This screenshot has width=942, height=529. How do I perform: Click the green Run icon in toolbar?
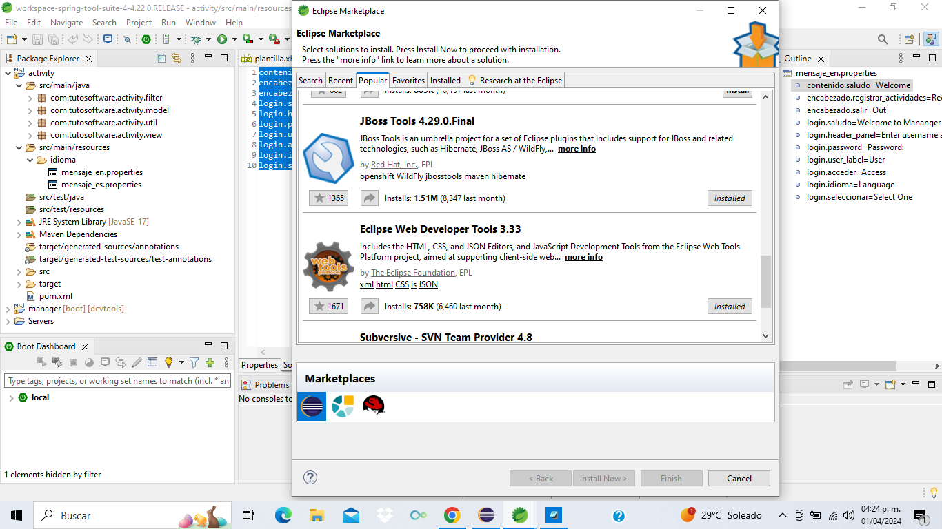(x=222, y=39)
